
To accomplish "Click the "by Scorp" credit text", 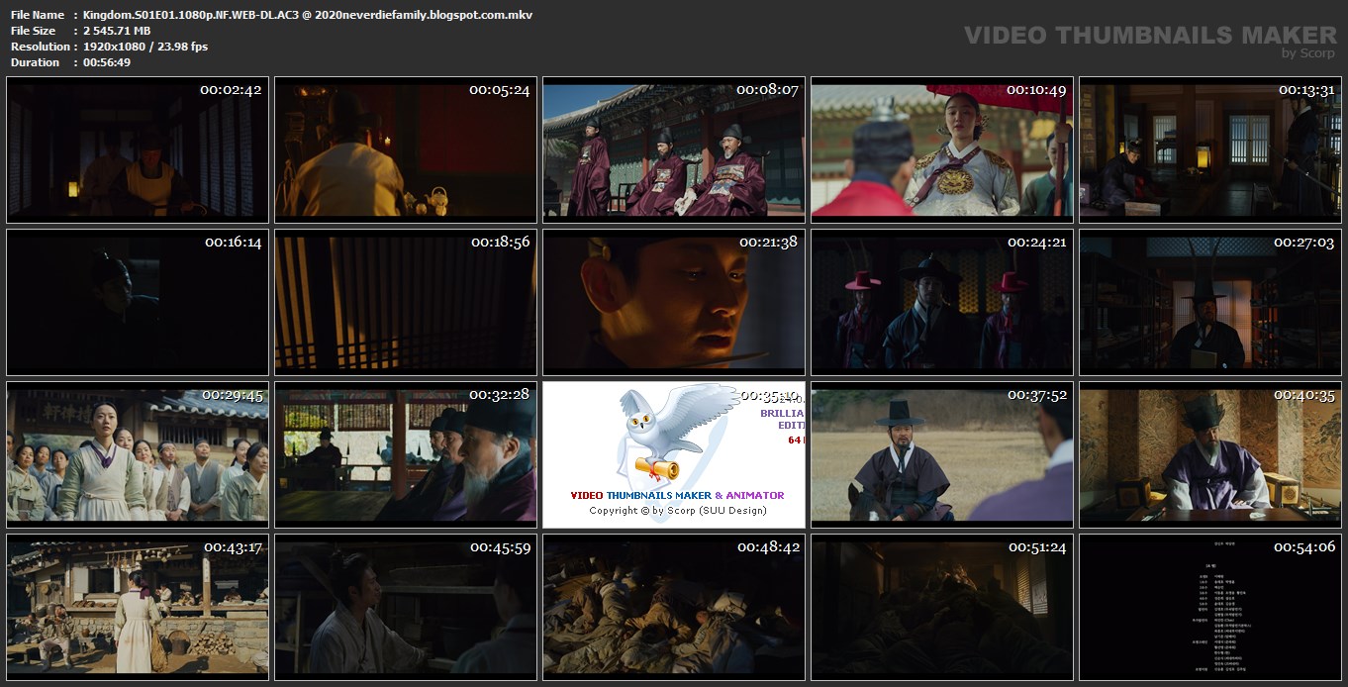I will pyautogui.click(x=1308, y=53).
